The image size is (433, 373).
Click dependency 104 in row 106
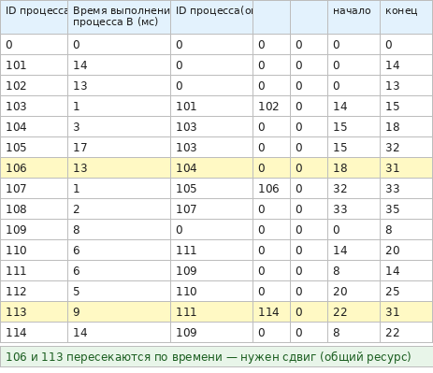click(211, 168)
